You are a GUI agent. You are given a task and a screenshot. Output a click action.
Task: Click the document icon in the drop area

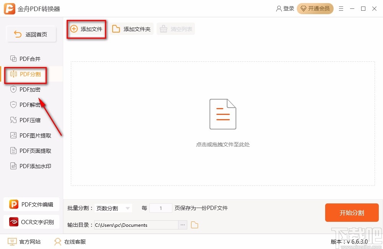[x=223, y=114]
